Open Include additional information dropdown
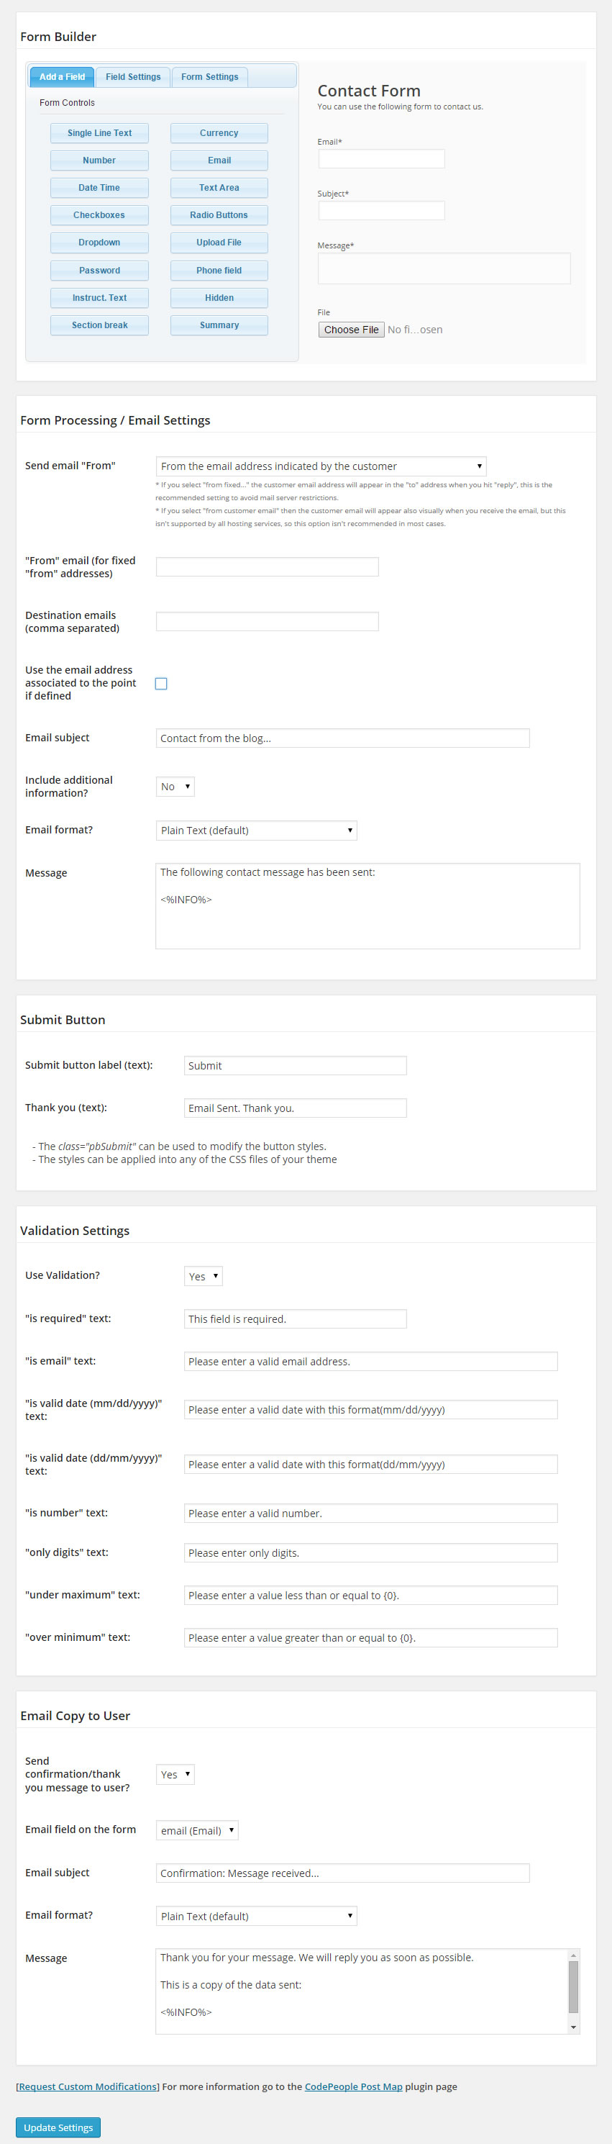 coord(175,787)
